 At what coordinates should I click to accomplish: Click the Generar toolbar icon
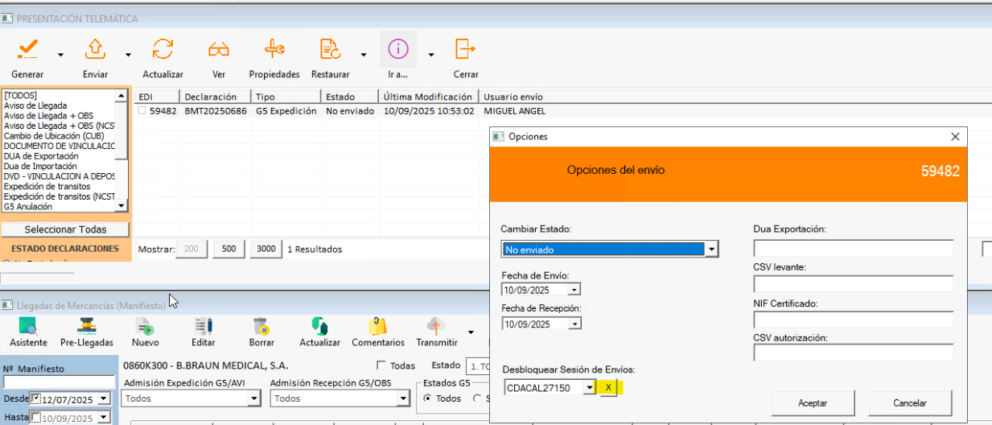(27, 51)
